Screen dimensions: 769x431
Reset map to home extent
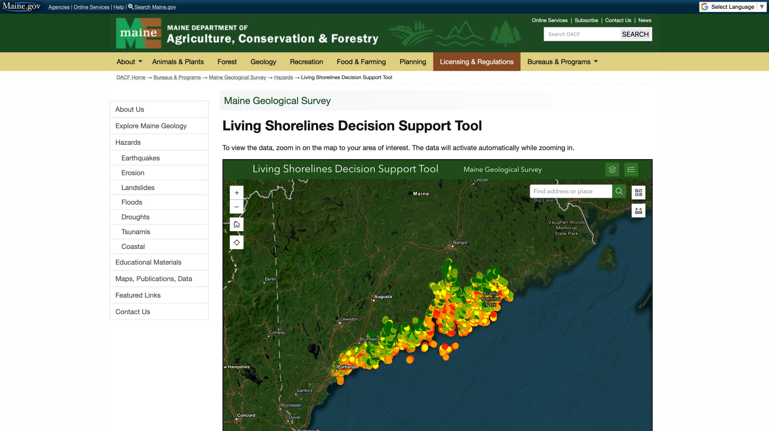point(237,224)
